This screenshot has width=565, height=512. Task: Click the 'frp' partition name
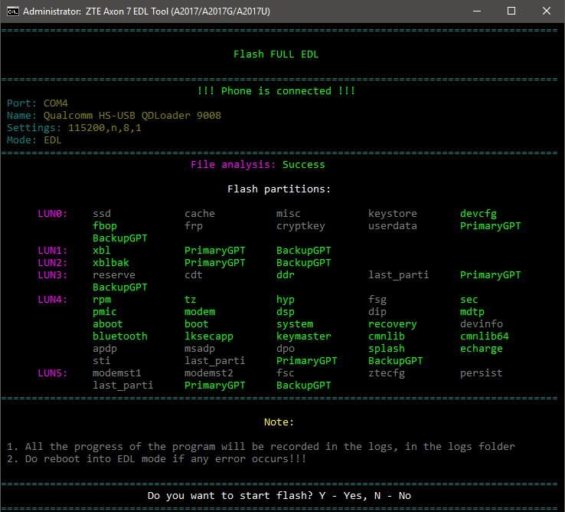click(194, 226)
